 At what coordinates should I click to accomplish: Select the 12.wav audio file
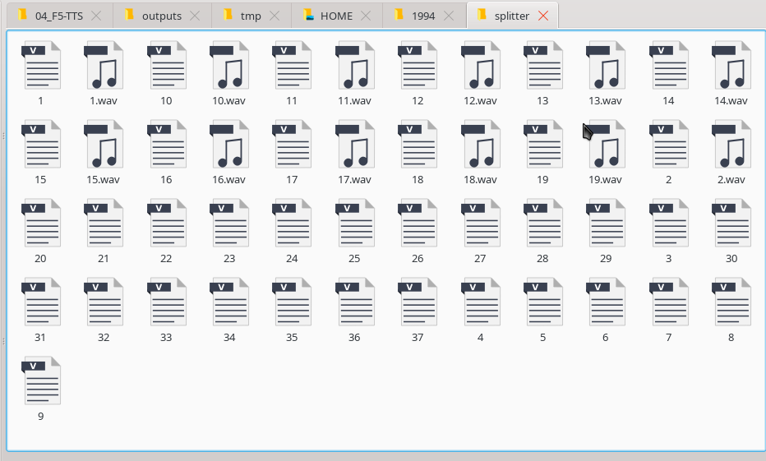tap(480, 66)
